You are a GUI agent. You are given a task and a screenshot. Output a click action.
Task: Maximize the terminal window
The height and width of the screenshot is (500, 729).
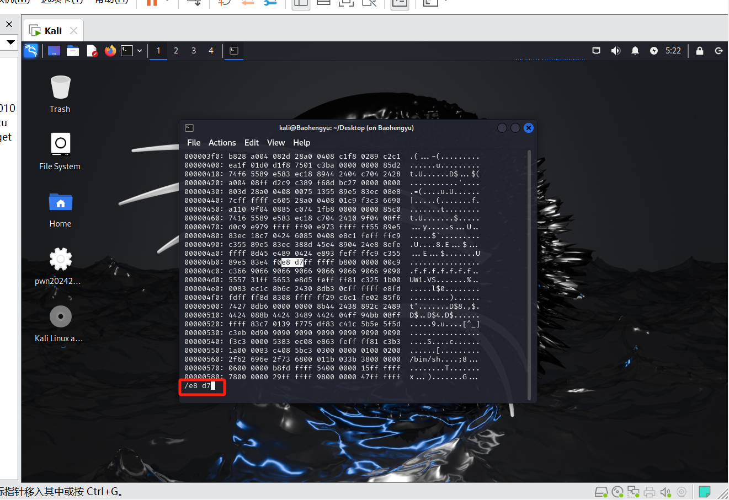coord(515,128)
